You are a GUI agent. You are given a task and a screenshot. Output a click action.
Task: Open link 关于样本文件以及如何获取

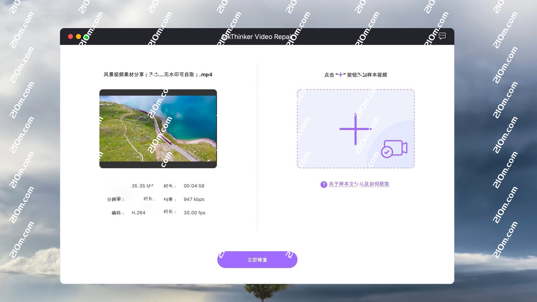coord(359,184)
